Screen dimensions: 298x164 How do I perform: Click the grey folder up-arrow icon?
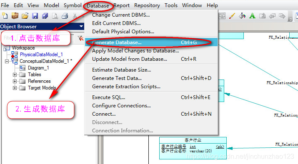coord(262,16)
